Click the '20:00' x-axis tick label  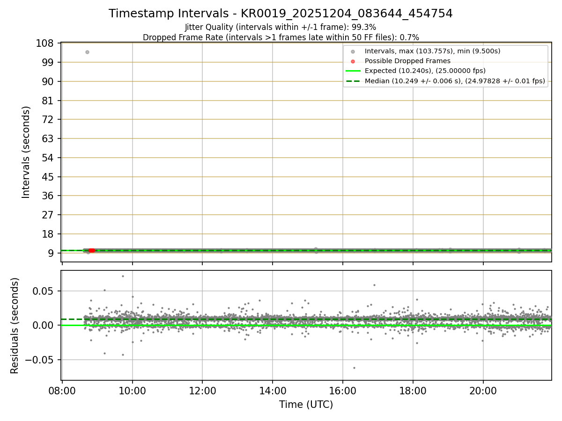[483, 390]
